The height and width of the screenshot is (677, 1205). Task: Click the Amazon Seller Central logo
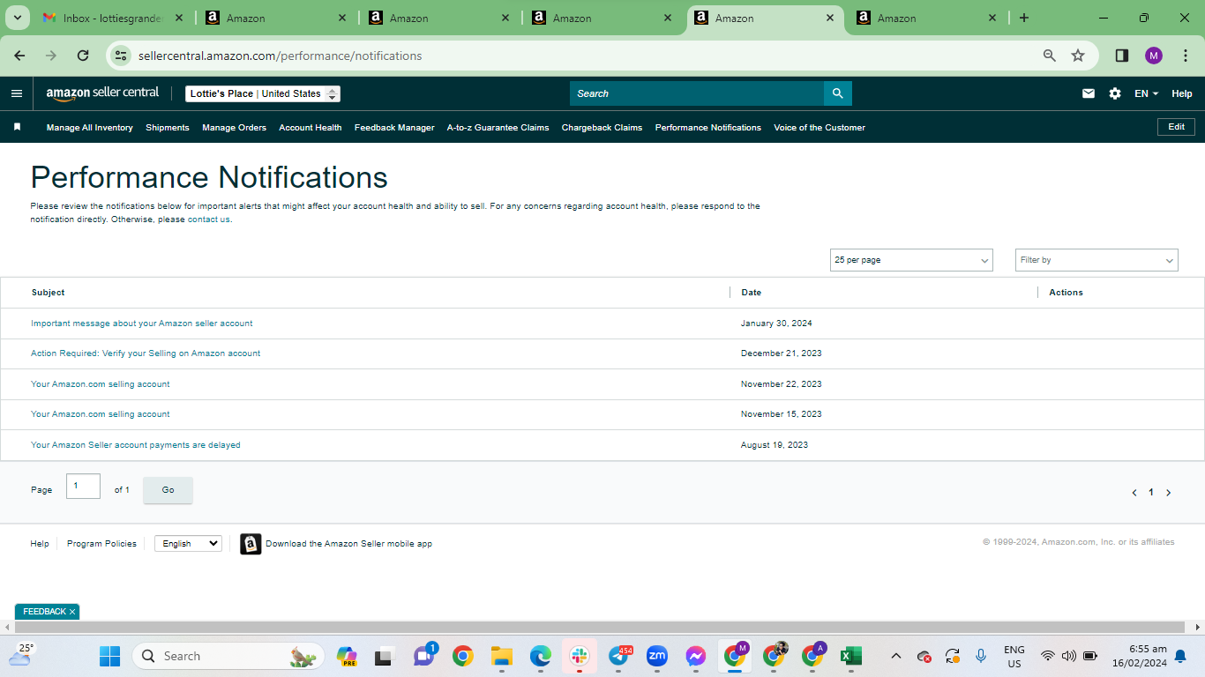pos(102,93)
